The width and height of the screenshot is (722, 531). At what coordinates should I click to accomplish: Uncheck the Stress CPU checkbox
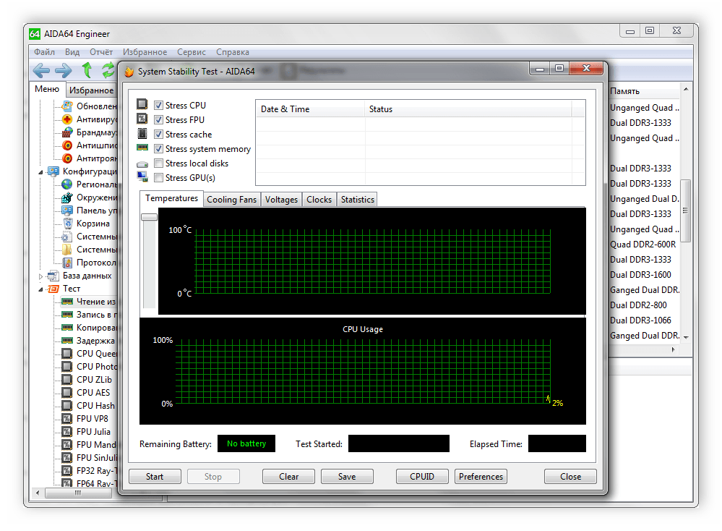(x=158, y=105)
